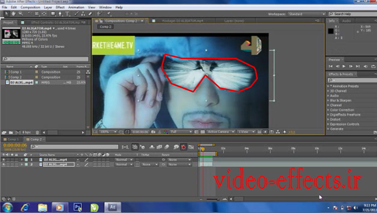Open the Composition menu
Screen dimensions: 377x213
(30, 7)
